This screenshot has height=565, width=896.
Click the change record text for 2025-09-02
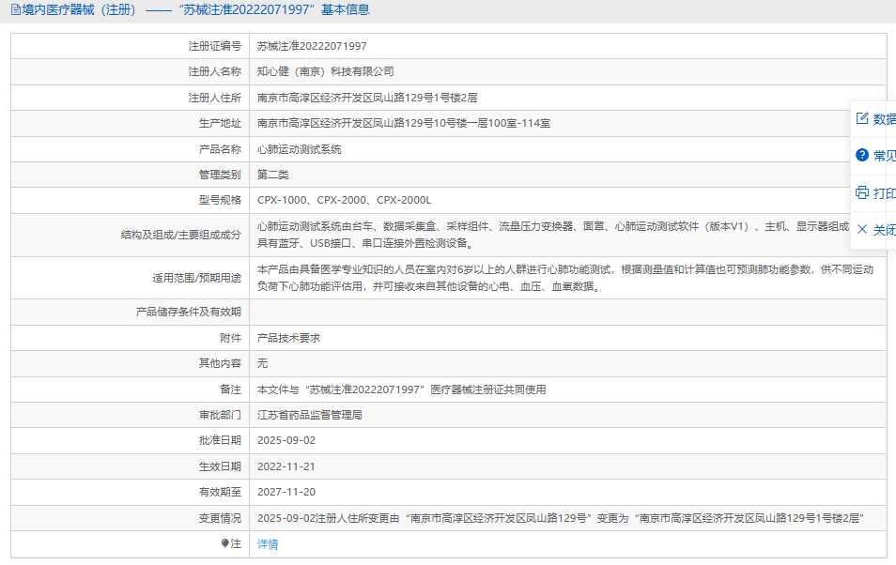pyautogui.click(x=561, y=518)
